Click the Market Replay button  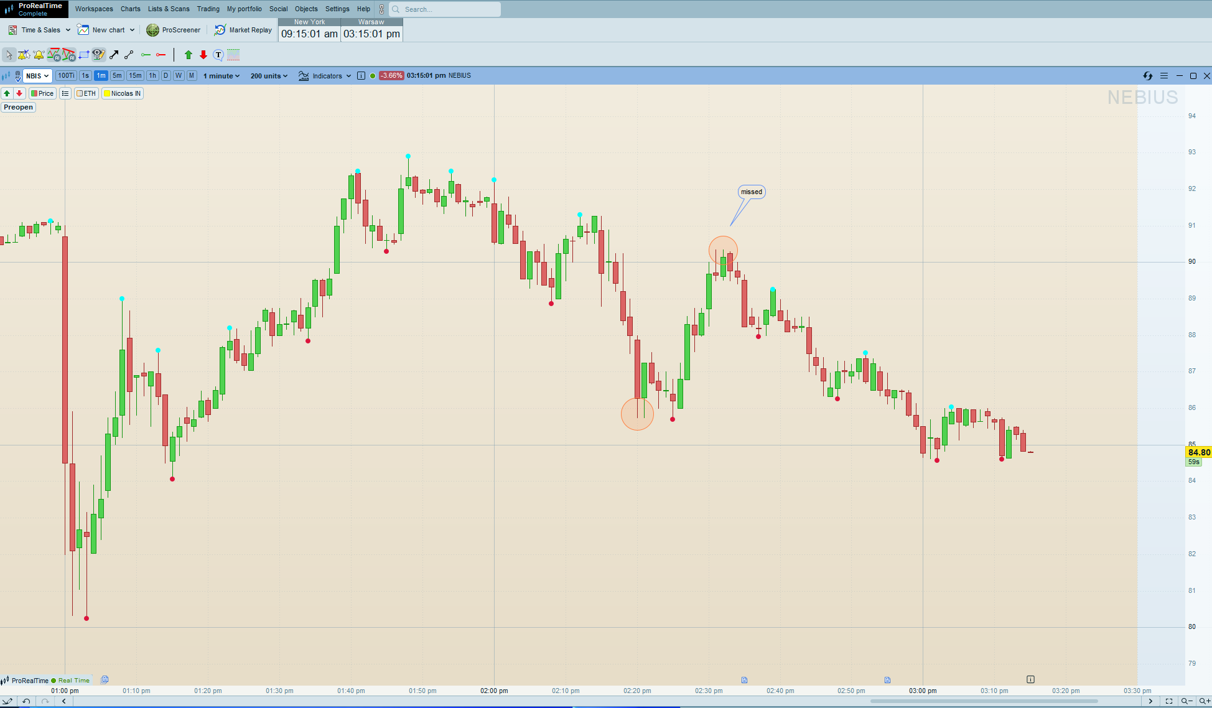pyautogui.click(x=243, y=30)
